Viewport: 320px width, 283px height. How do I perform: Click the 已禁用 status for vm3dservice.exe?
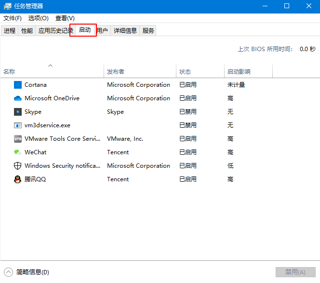point(188,125)
